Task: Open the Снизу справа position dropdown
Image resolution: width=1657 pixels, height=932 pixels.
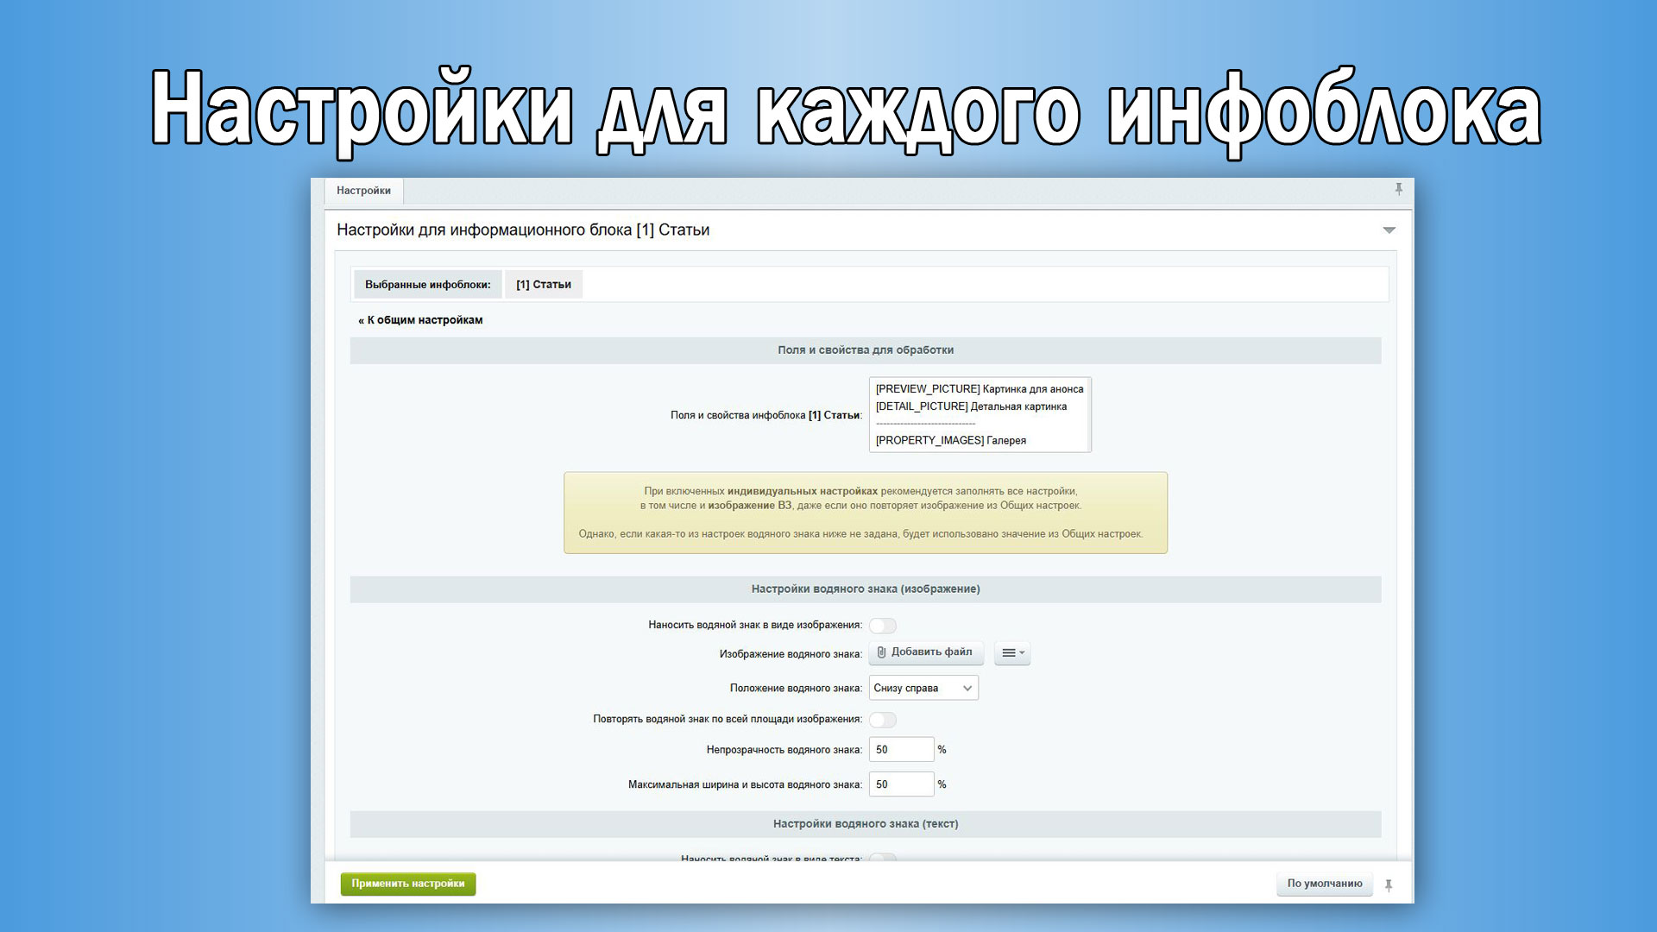Action: point(923,688)
